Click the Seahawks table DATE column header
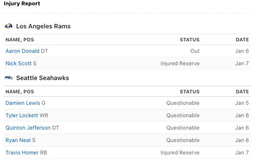 (242, 91)
